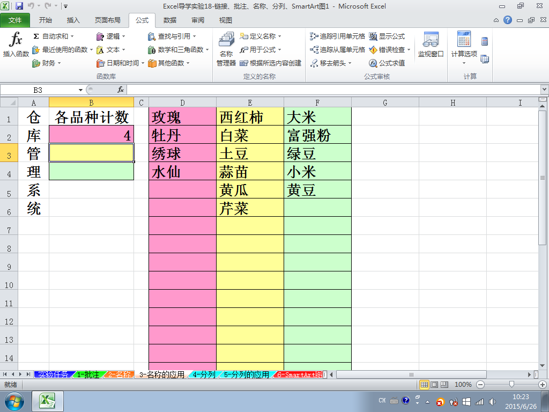The height and width of the screenshot is (412, 549).
Task: Click the formula bar fx button
Action: click(x=121, y=90)
